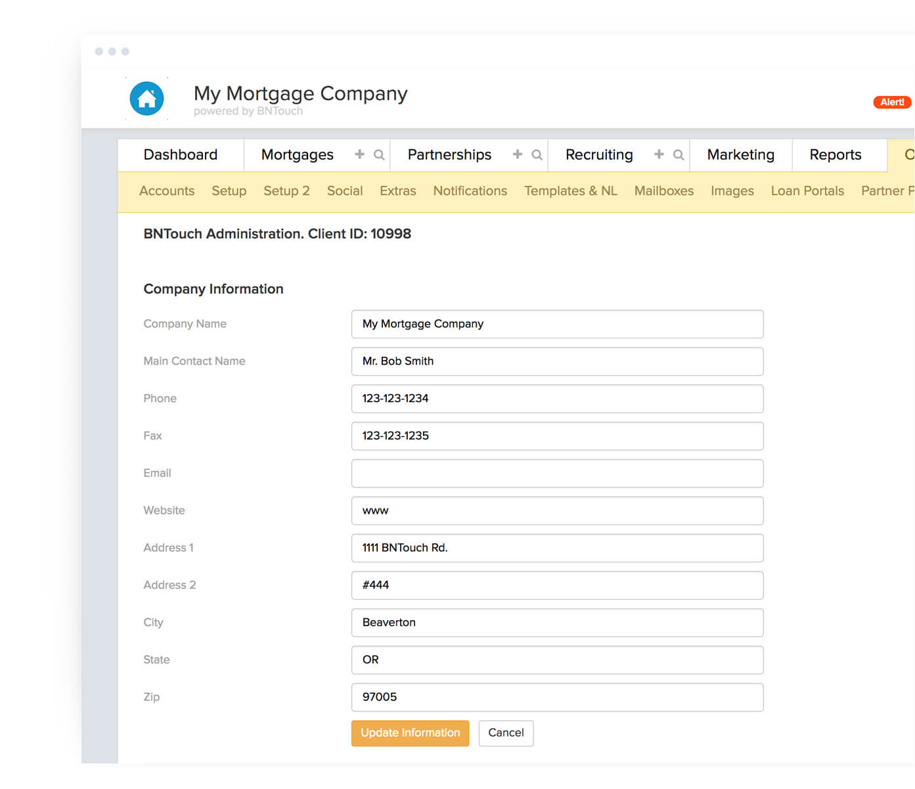Open the Marketing tab
The image size is (915, 789).
click(740, 154)
